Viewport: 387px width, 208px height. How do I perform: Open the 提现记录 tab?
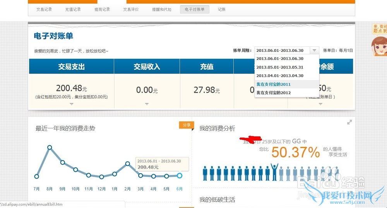point(102,9)
